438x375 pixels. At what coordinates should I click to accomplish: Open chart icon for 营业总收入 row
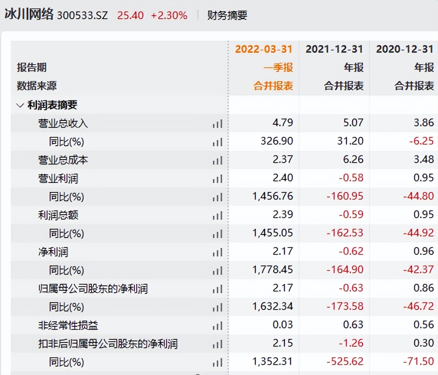pyautogui.click(x=217, y=124)
